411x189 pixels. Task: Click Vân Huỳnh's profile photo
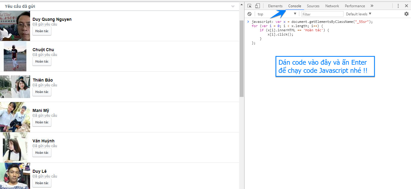15,147
